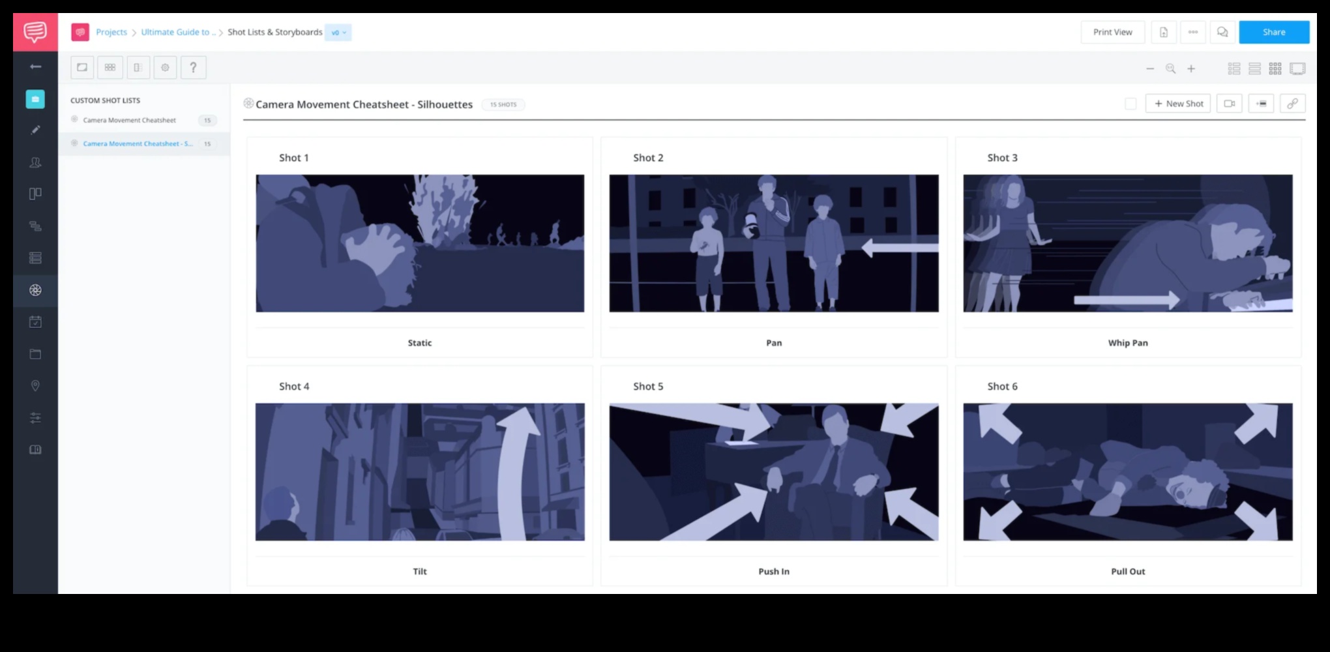Open the files folder icon in sidebar

click(x=35, y=354)
